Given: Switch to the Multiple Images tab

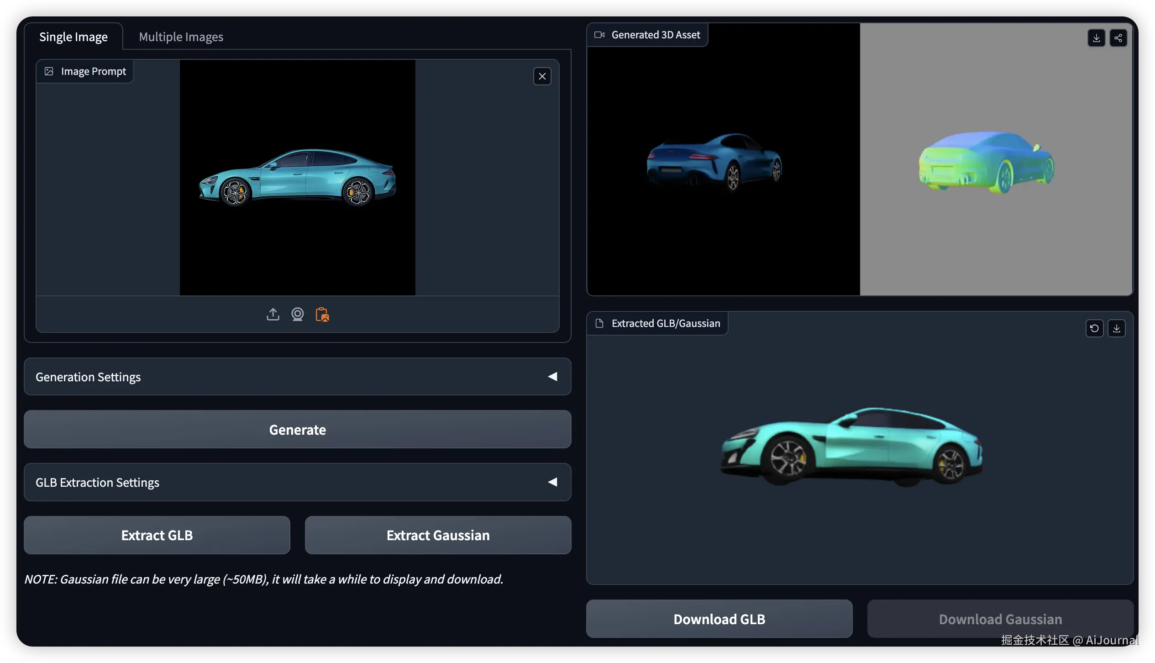Looking at the screenshot, I should point(181,37).
